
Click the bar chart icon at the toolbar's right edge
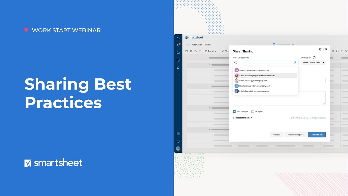tap(346, 51)
